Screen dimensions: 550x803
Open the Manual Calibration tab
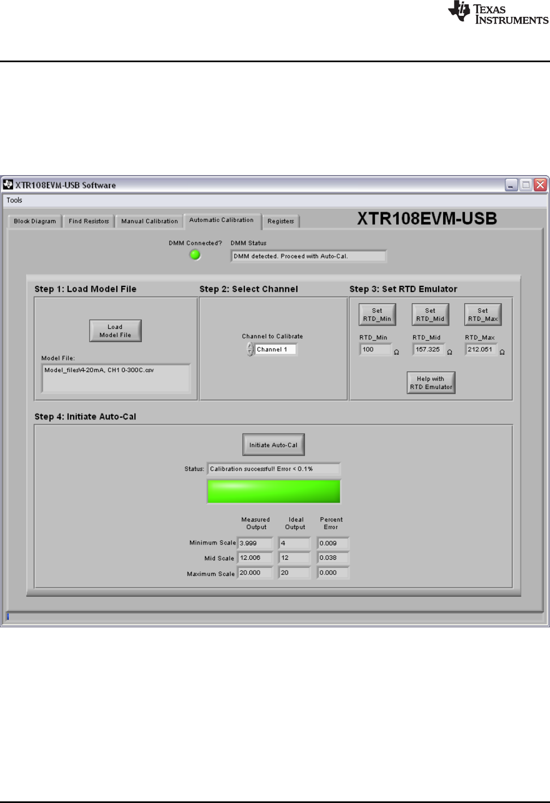(150, 221)
